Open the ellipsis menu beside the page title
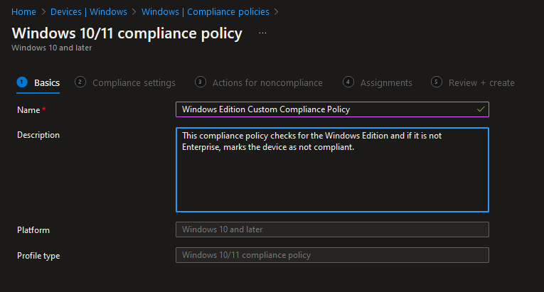Viewport: 544px width, 292px height. point(262,33)
